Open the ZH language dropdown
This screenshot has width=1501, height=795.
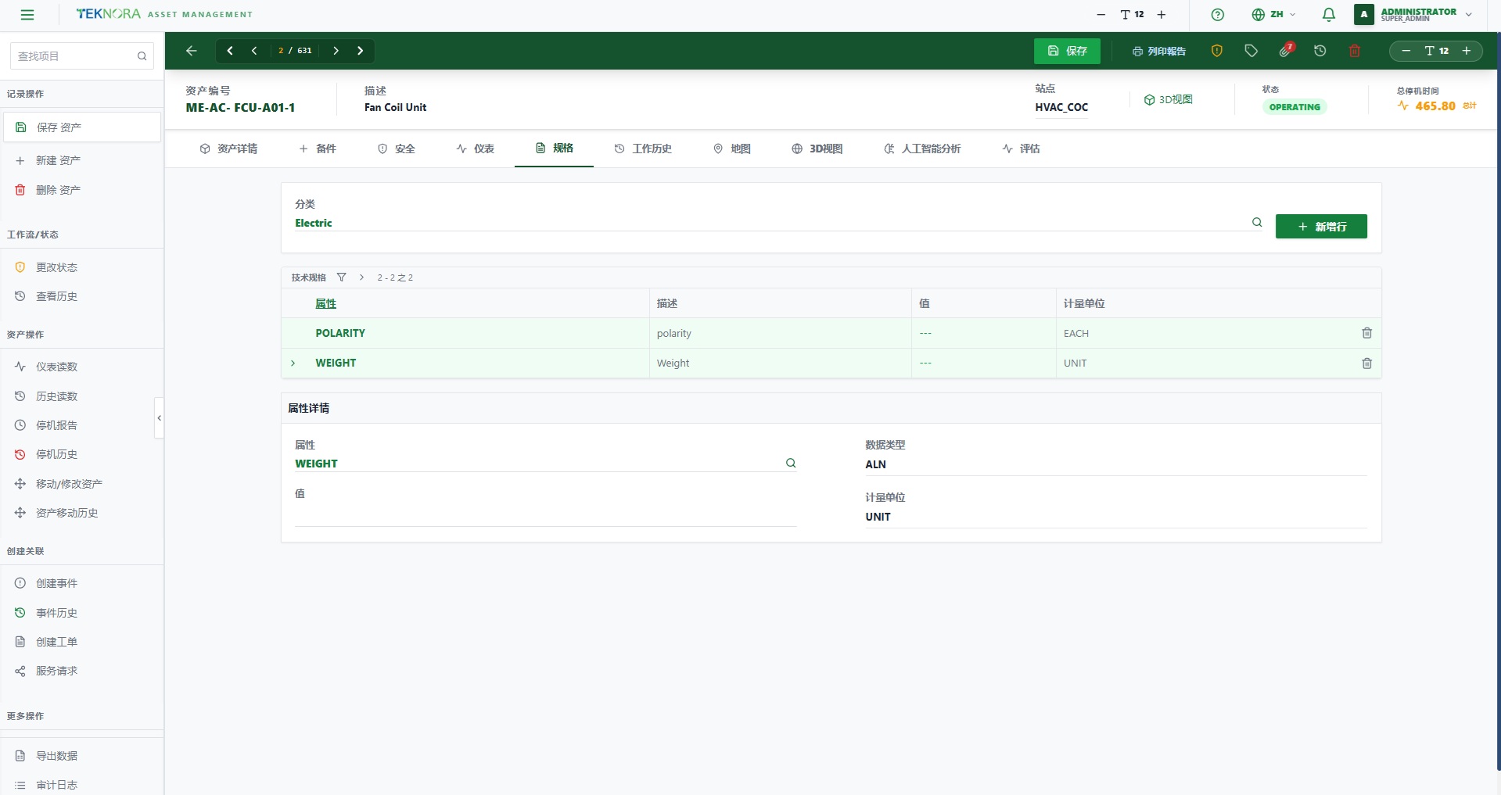tap(1274, 15)
